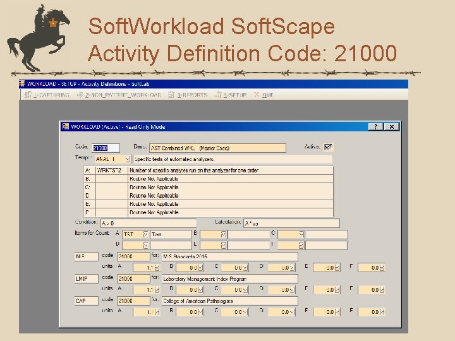The height and width of the screenshot is (341, 455).
Task: Adjust CAP units B spinner
Action: (200, 312)
